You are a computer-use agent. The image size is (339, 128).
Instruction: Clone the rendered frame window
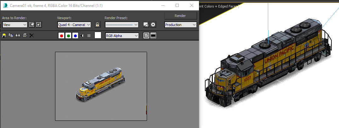[18, 35]
